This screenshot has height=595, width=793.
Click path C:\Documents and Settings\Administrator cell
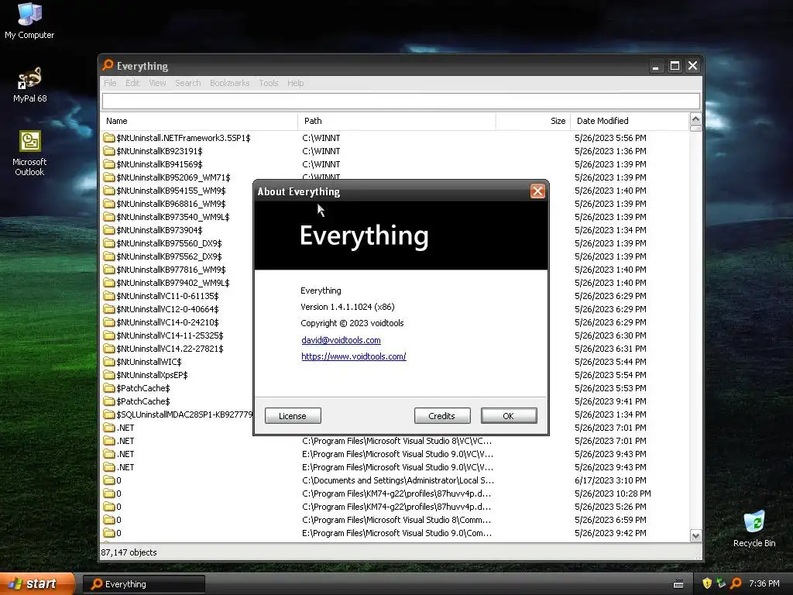(398, 480)
